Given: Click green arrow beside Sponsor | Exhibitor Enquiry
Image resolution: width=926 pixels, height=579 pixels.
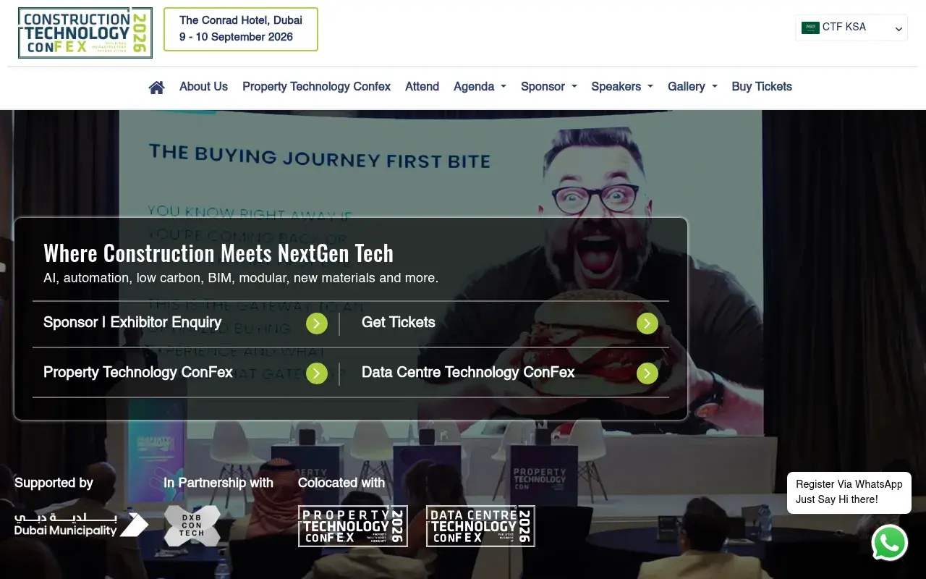Looking at the screenshot, I should coord(317,324).
